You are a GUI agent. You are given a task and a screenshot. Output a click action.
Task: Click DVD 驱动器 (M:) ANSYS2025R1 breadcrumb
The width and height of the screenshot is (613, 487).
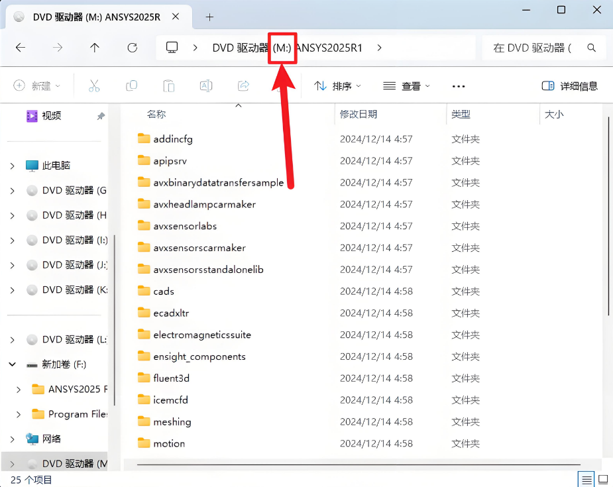point(288,48)
